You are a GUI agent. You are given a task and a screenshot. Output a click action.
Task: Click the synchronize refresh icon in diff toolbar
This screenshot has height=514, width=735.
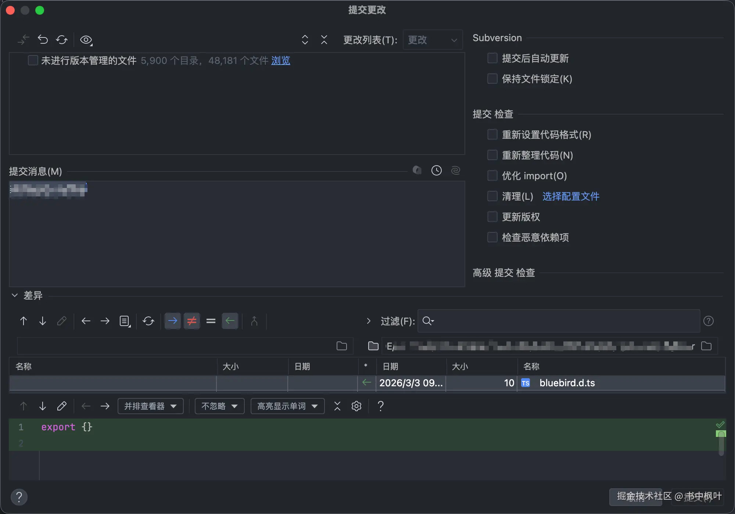[148, 321]
